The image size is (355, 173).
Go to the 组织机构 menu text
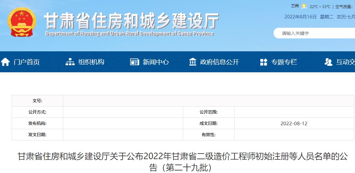pos(91,62)
